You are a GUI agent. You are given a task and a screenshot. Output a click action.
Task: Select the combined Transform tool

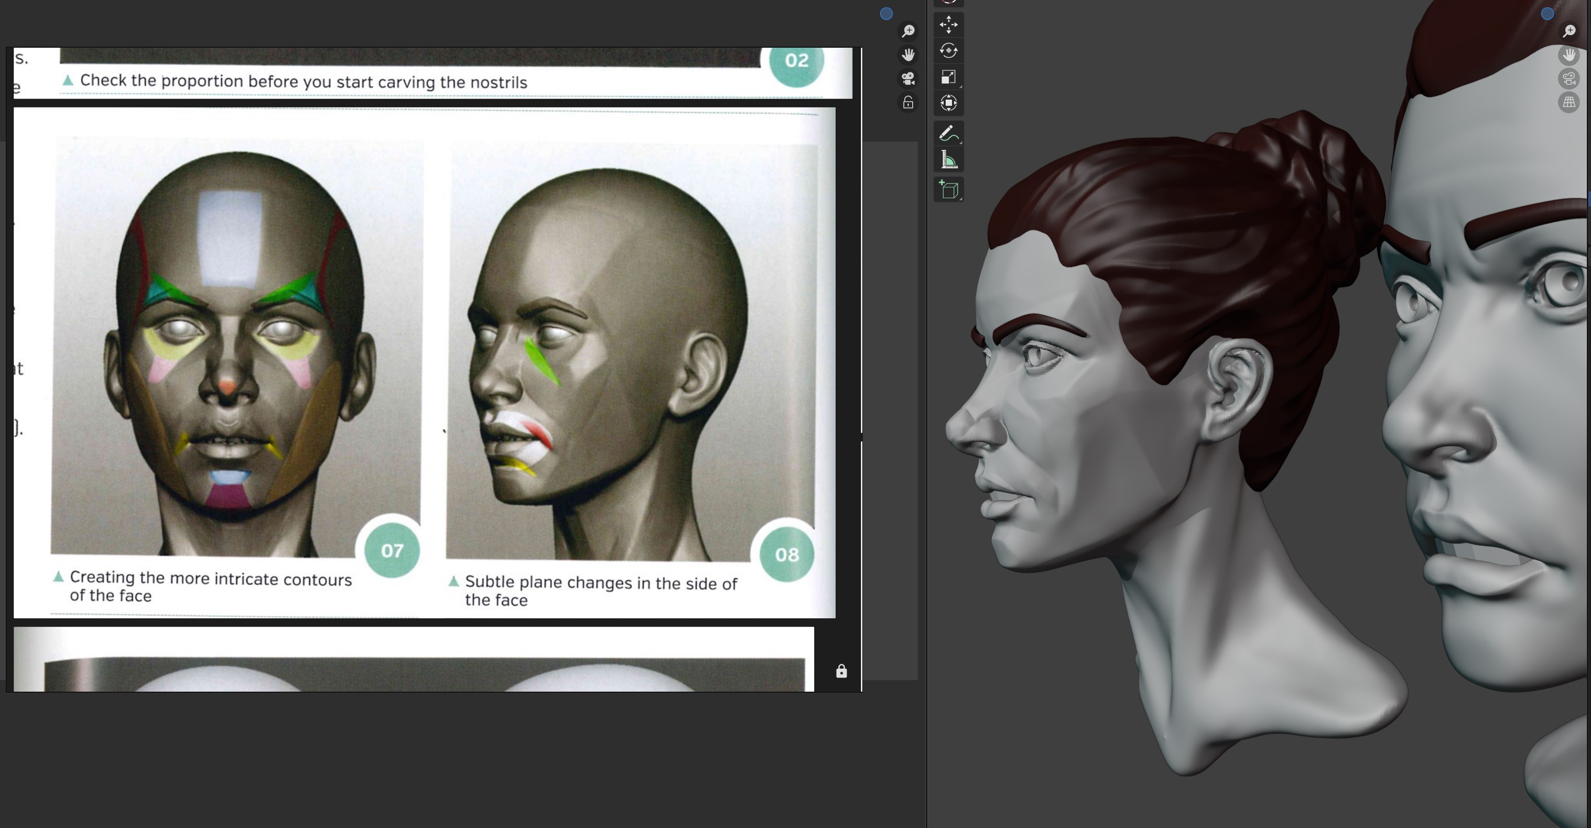(948, 103)
